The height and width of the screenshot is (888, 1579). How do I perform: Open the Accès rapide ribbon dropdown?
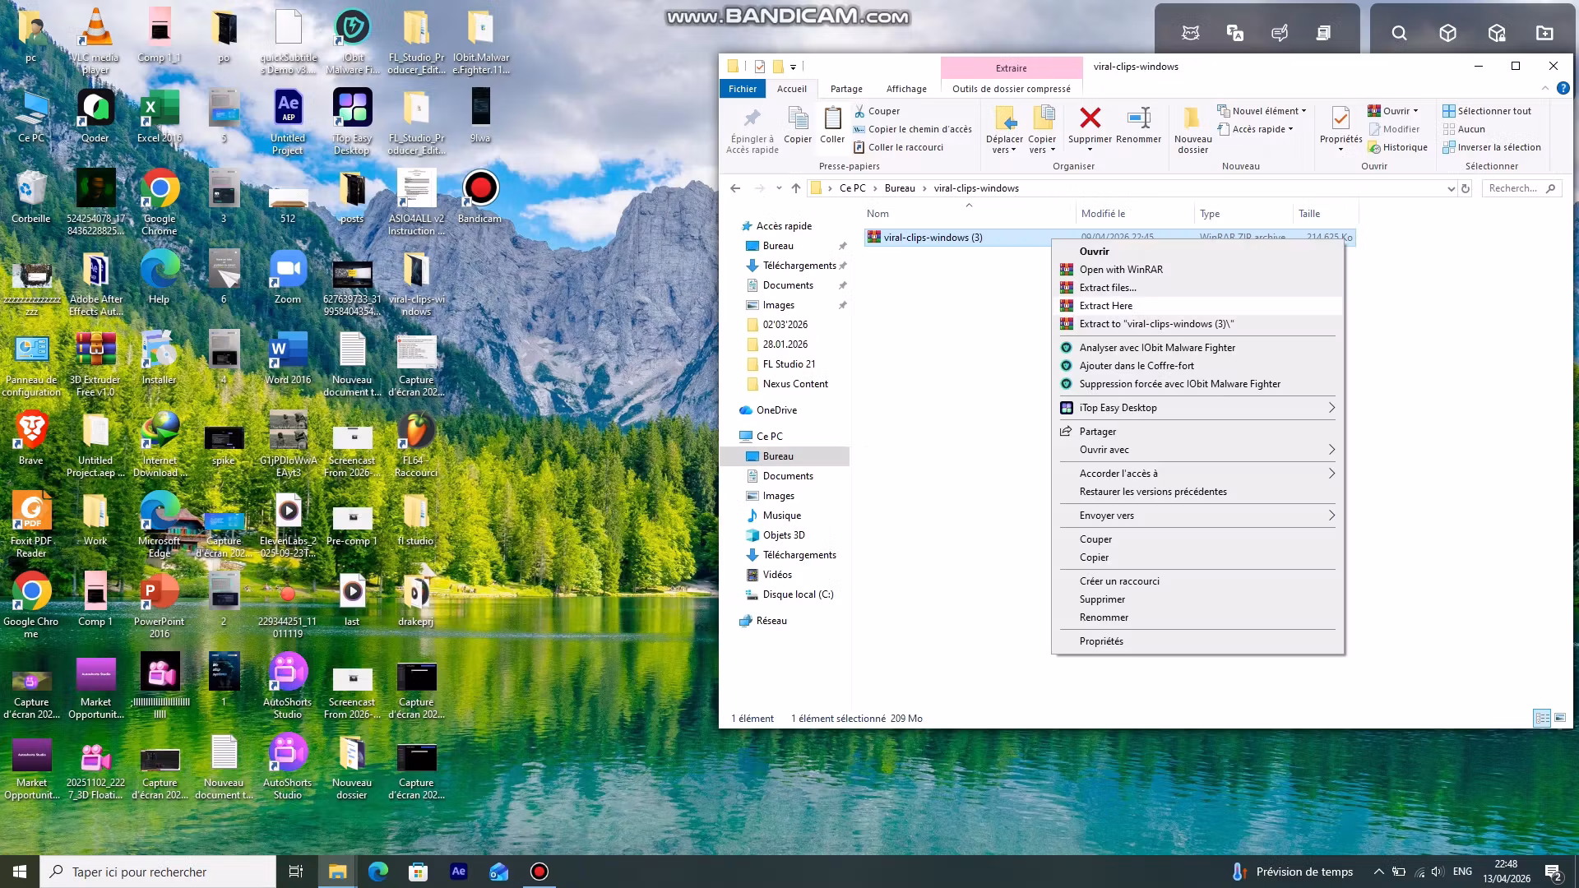[x=1256, y=129]
